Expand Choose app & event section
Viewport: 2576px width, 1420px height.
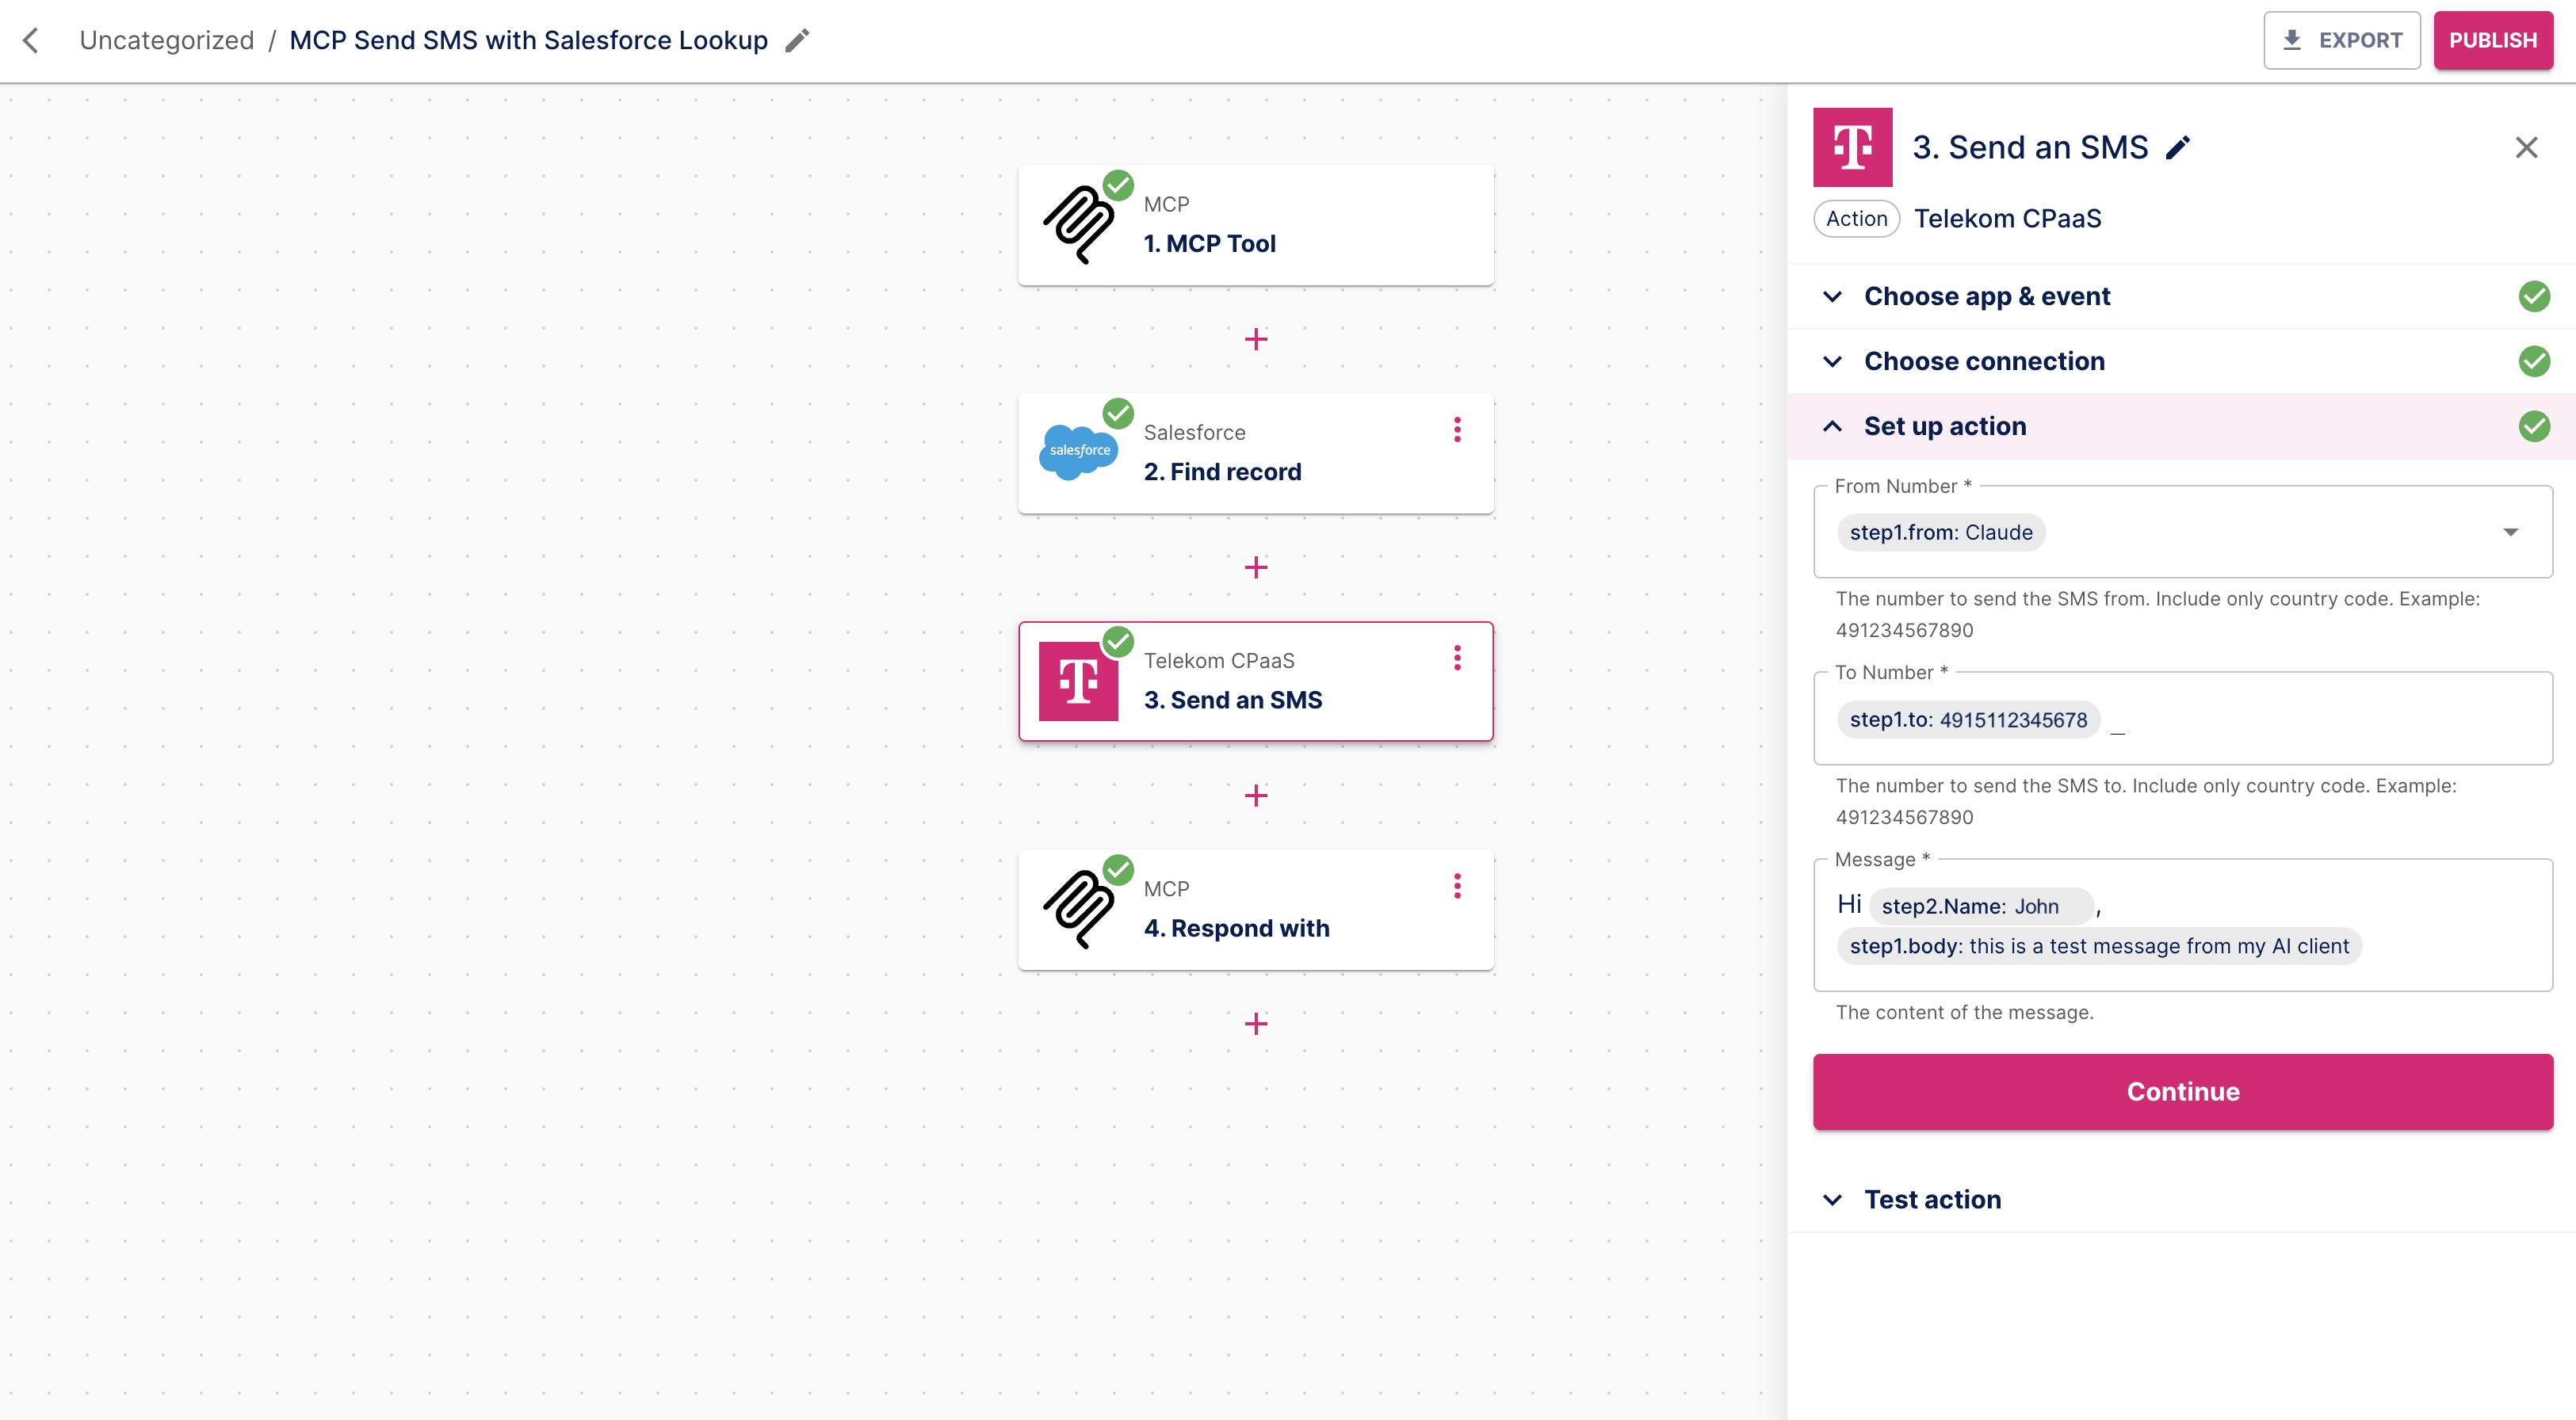coord(1987,296)
